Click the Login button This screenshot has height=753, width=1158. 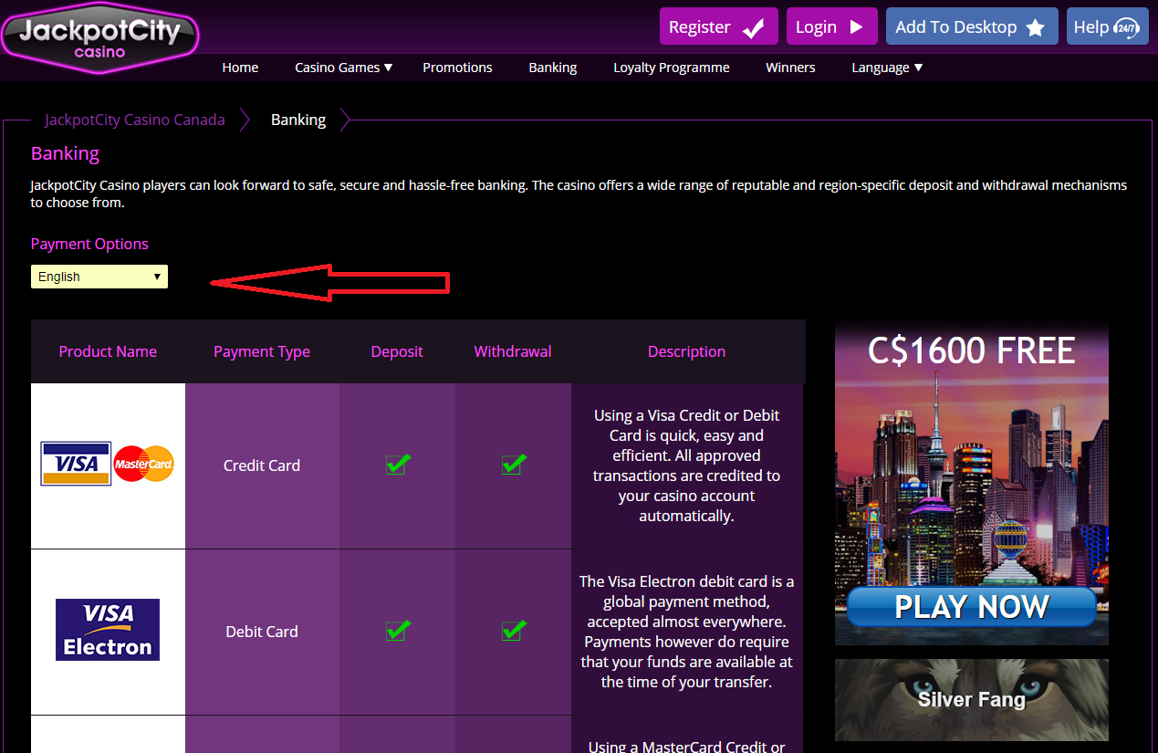coord(831,26)
